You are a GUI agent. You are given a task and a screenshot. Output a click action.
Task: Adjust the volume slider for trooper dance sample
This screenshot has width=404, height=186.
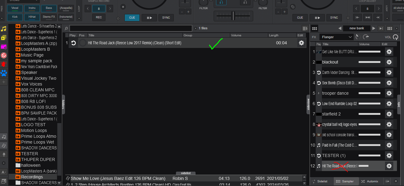[369, 93]
